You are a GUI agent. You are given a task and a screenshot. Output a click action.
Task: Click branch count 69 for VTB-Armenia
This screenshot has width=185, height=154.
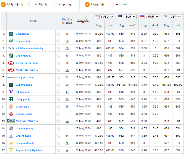(x=67, y=48)
